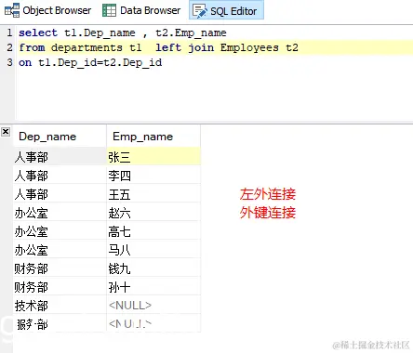Click the Object Browser tab icon
The image size is (413, 353).
12,10
